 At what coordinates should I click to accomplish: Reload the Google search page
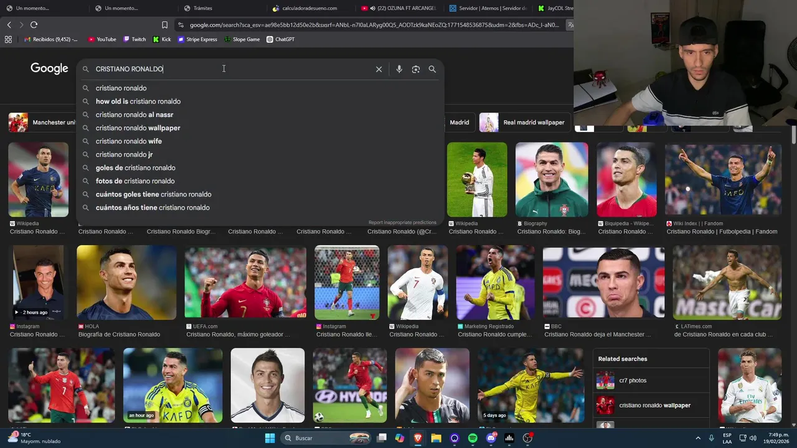[x=34, y=25]
